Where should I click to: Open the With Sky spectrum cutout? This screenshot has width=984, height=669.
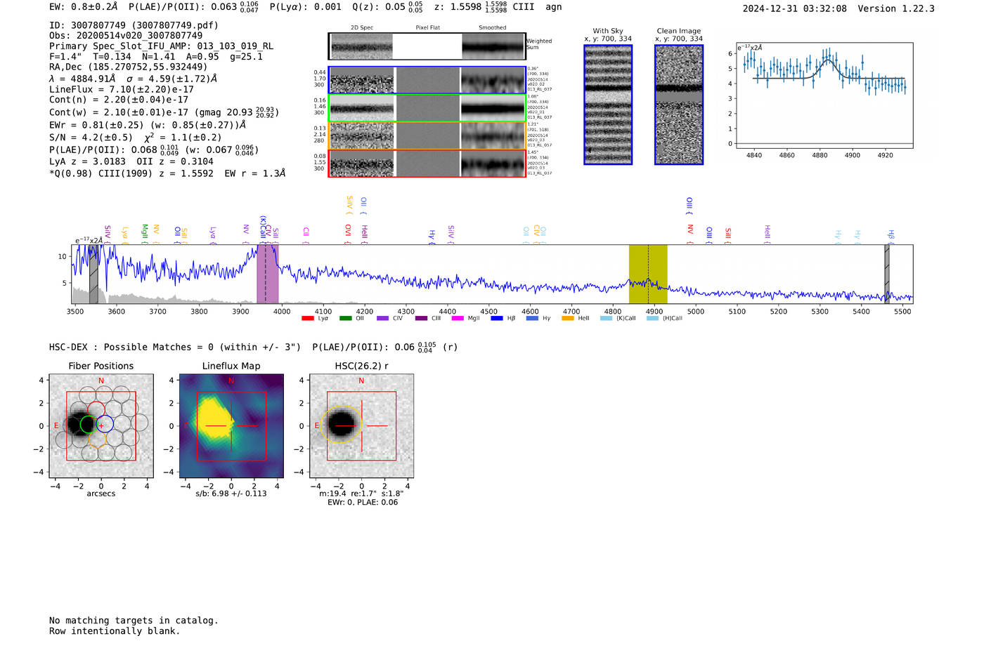[x=608, y=105]
